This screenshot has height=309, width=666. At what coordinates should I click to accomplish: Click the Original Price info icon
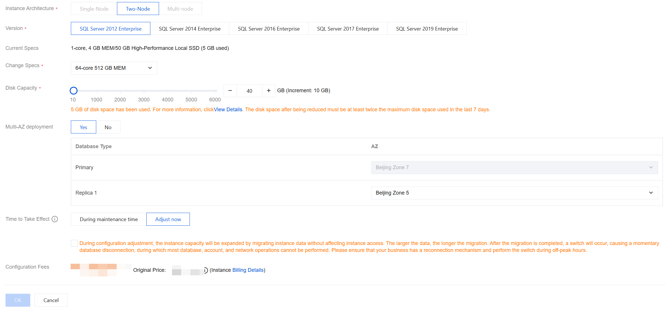[x=206, y=270]
